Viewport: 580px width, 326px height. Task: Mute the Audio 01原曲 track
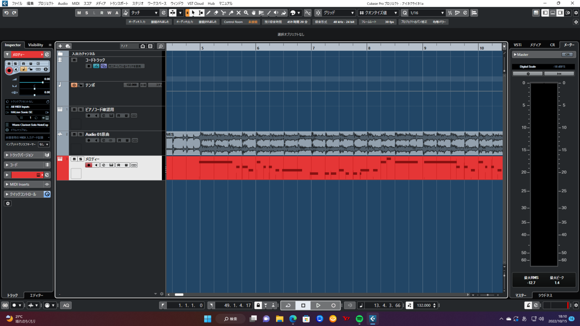74,134
